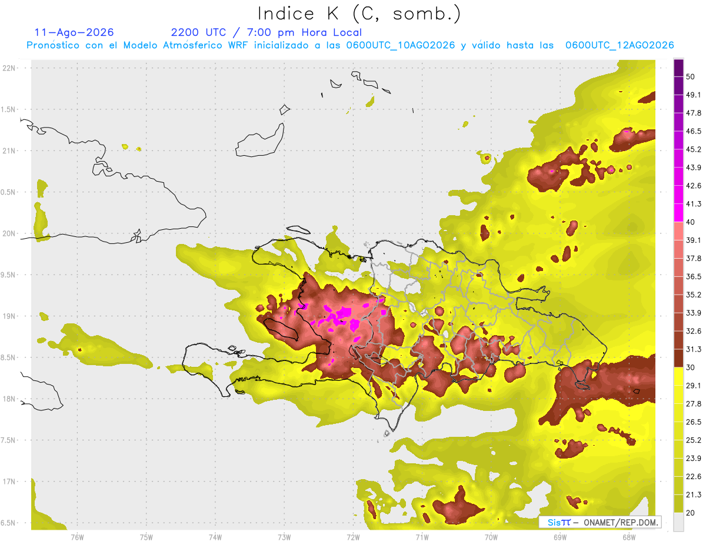Screen dimensions: 706x545
Task: Click the grey color bar segment below 20
Action: point(678,521)
